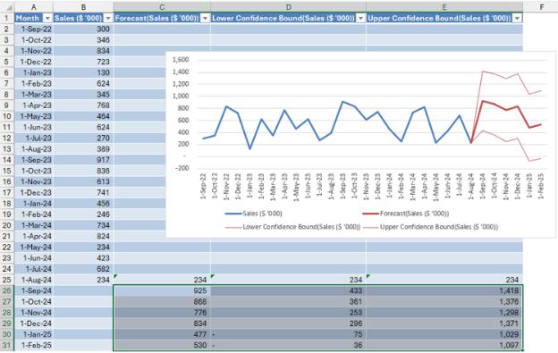Open the Forecast column filter dropdown
Image resolution: width=558 pixels, height=353 pixels.
(205, 18)
